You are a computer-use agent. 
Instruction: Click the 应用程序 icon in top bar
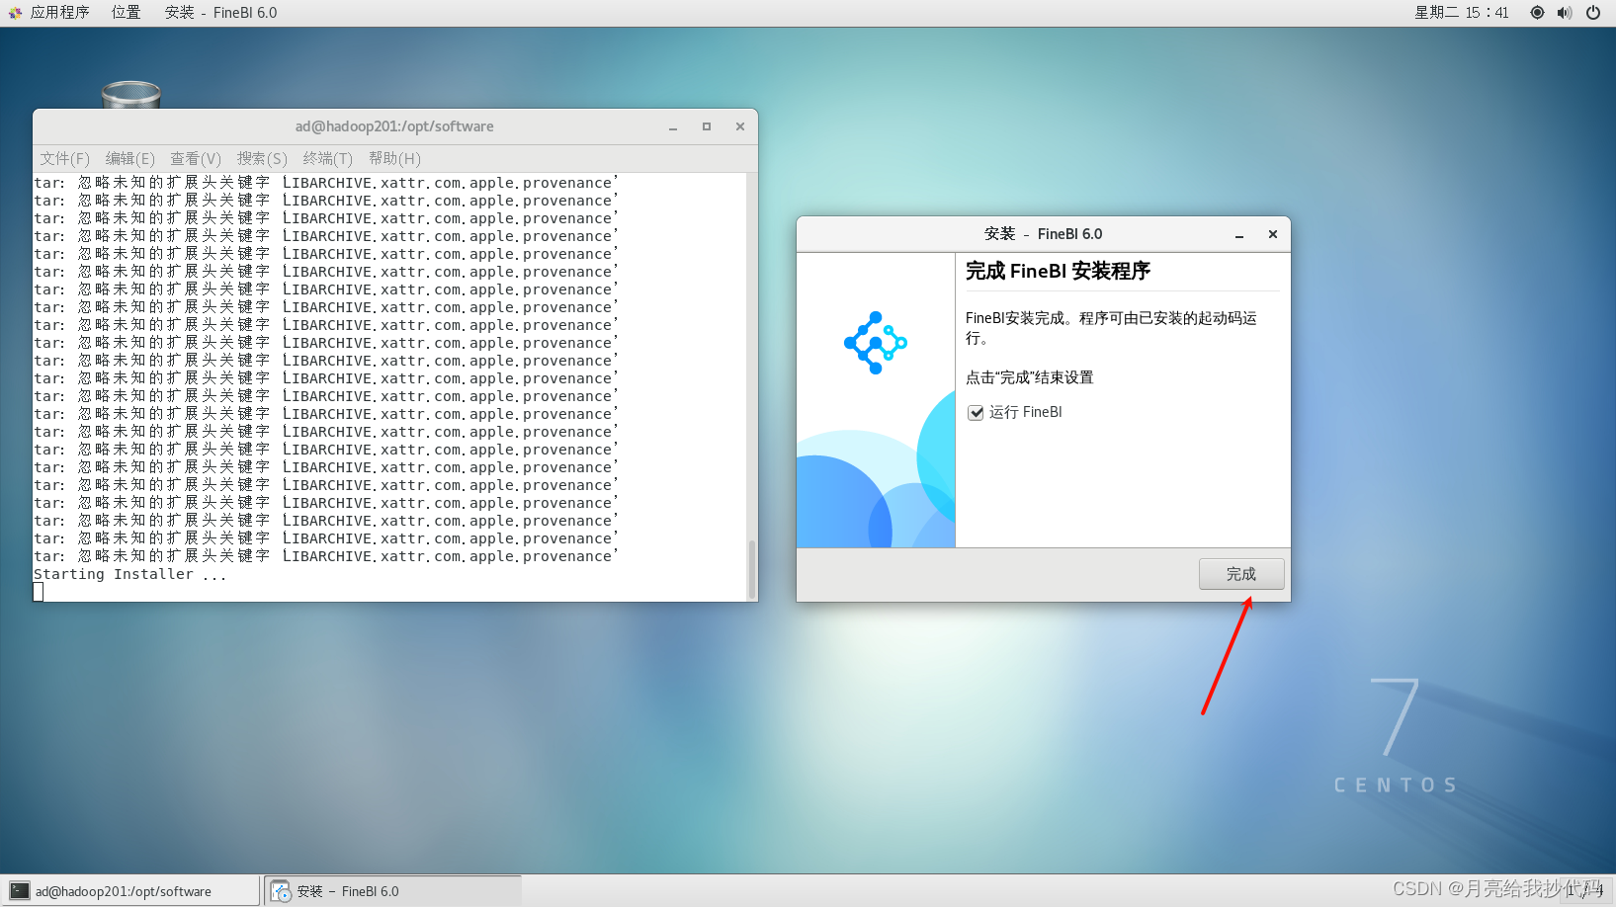[x=15, y=13]
